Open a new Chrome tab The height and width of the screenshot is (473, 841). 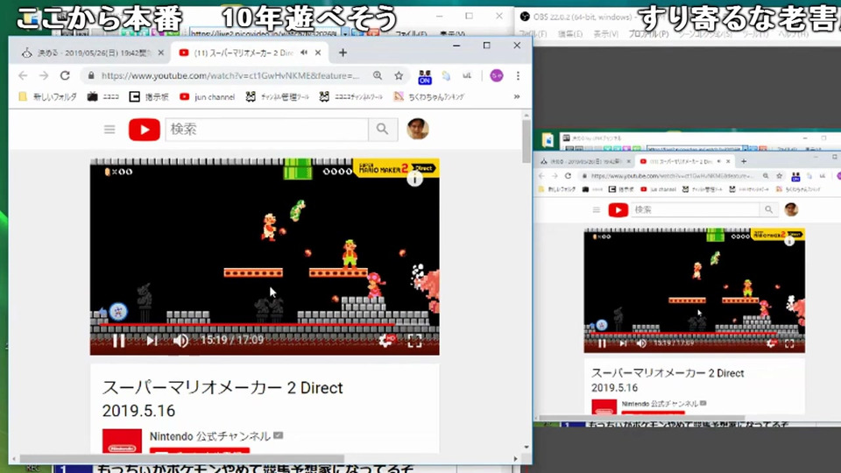tap(343, 53)
